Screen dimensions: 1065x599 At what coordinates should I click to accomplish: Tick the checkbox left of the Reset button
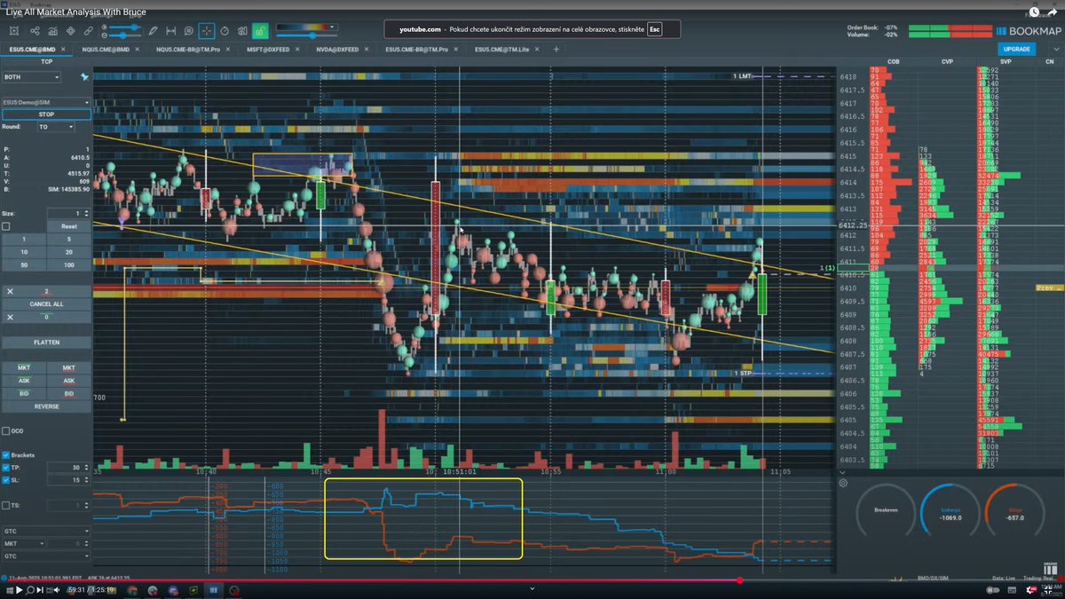pyautogui.click(x=6, y=226)
